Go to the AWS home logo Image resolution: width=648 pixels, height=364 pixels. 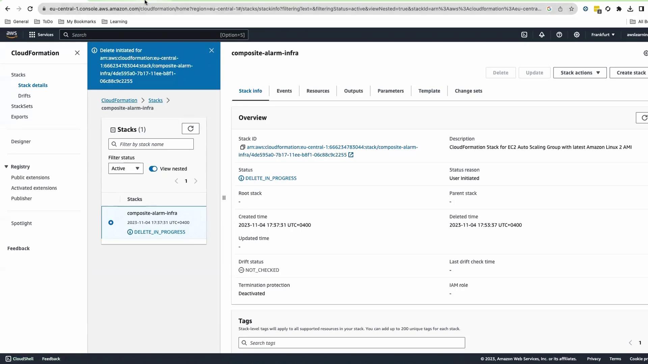[12, 34]
